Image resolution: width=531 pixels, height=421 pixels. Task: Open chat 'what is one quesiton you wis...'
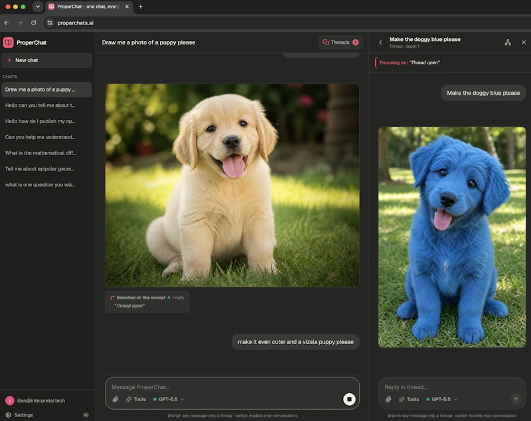[x=46, y=184]
